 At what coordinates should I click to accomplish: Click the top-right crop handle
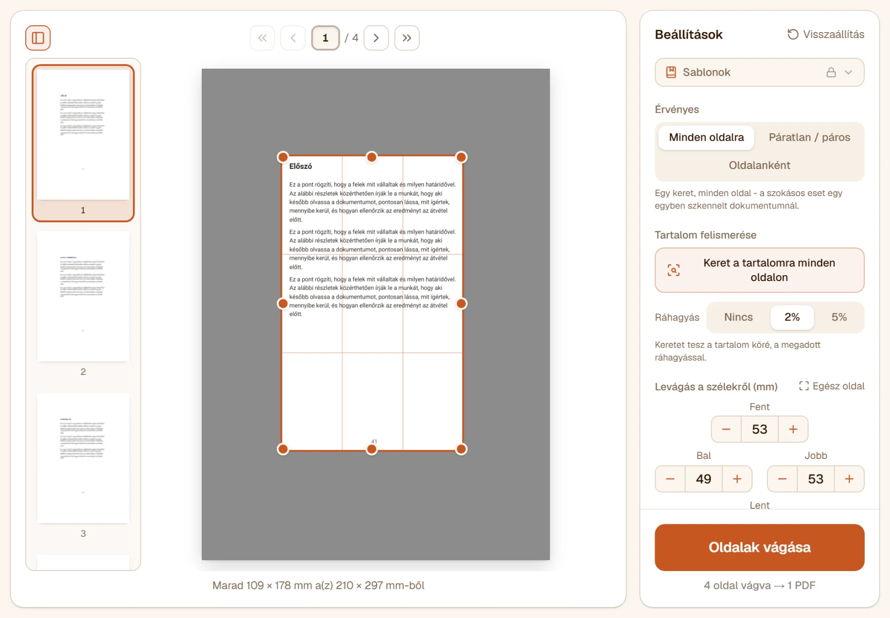461,157
